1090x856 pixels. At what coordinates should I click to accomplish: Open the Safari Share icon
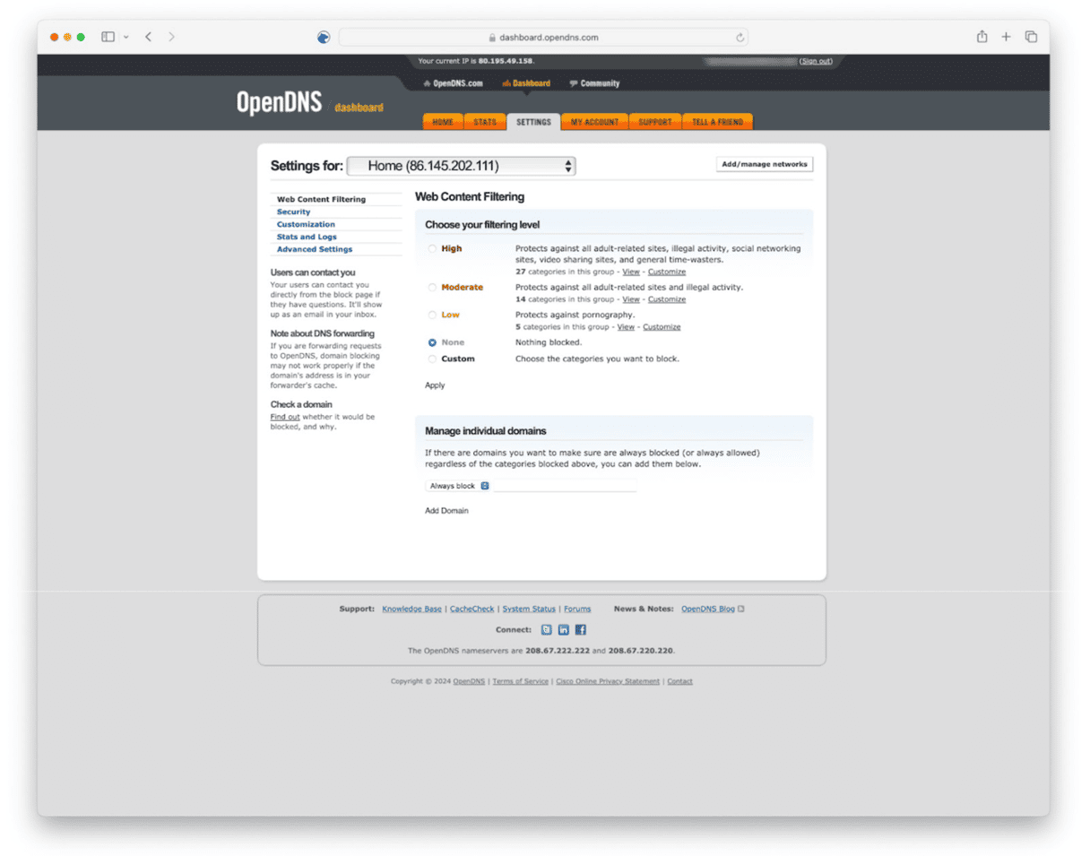(x=982, y=37)
